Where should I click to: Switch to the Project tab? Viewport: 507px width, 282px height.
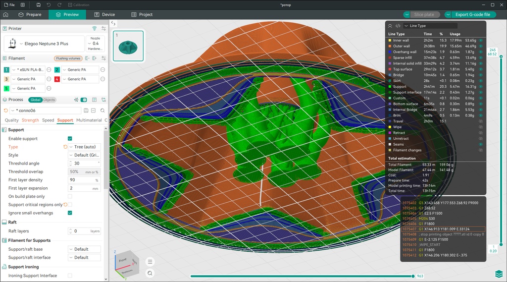point(142,14)
